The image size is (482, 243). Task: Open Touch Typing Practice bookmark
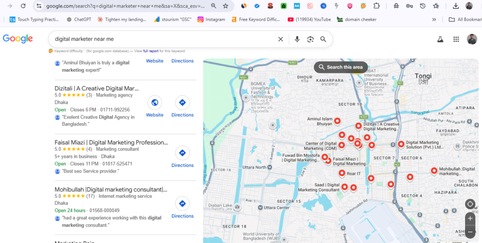point(34,19)
